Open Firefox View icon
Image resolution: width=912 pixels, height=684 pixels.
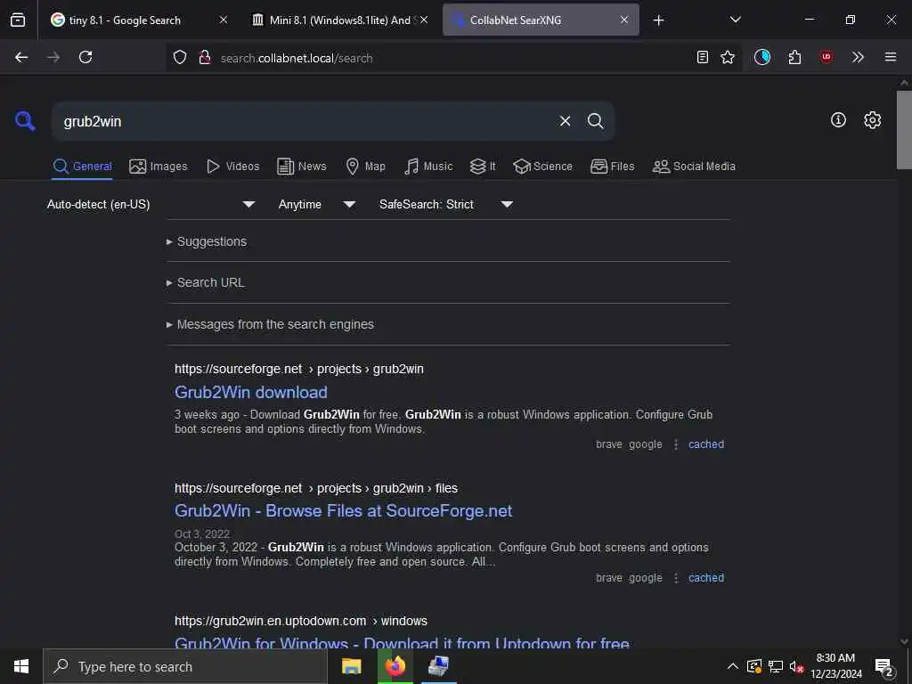18,20
